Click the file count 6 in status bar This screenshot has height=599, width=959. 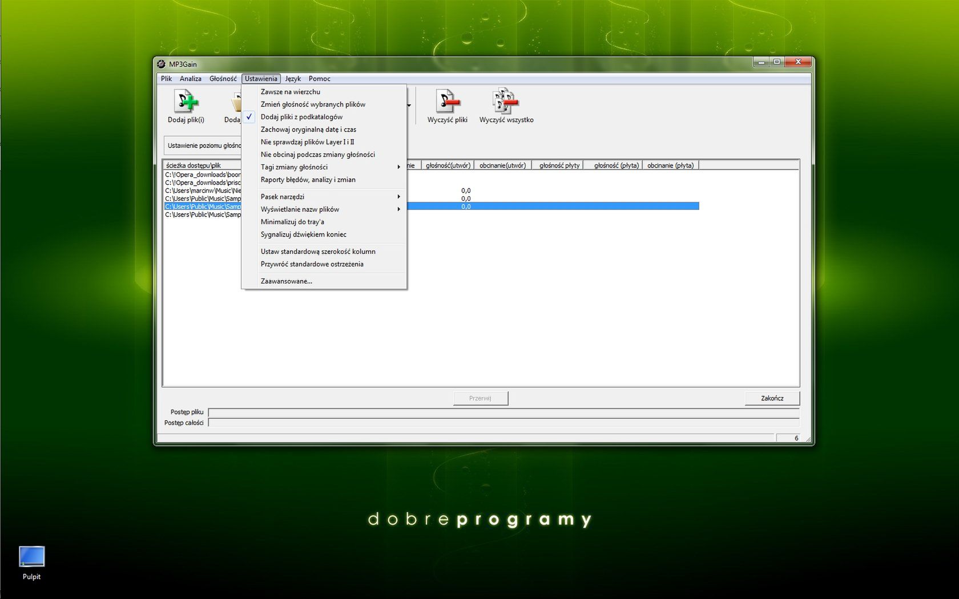click(796, 438)
